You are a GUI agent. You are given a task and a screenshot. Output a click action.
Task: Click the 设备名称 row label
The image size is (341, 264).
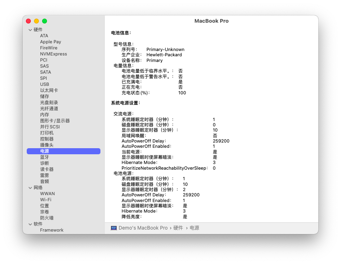pyautogui.click(x=132, y=60)
